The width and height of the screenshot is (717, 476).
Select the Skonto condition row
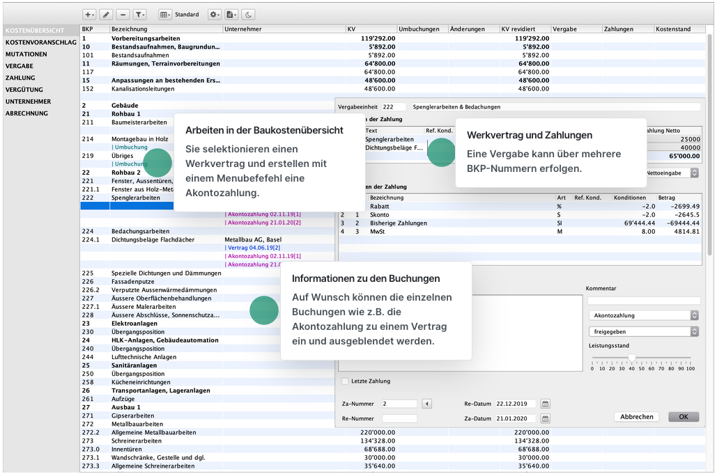tap(521, 215)
